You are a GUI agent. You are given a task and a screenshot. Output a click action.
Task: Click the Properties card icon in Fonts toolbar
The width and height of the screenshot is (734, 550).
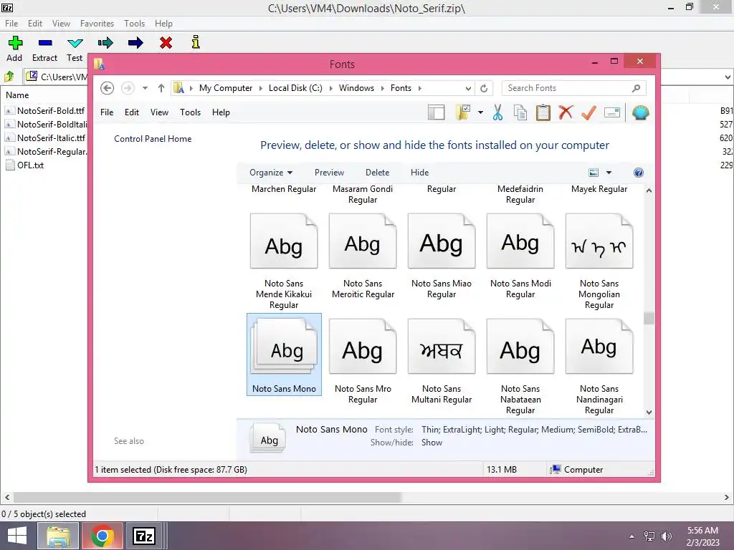coord(612,112)
